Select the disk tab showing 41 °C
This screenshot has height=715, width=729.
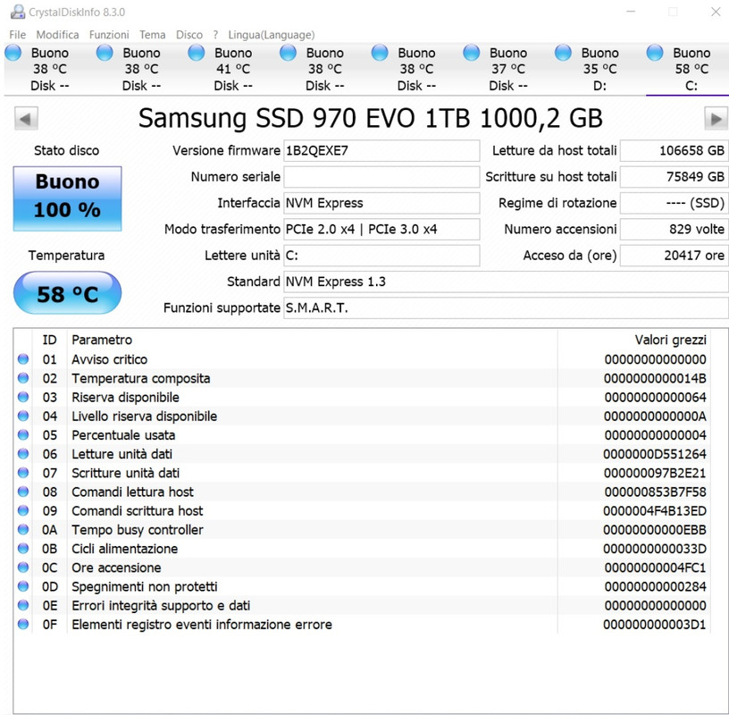pyautogui.click(x=232, y=69)
